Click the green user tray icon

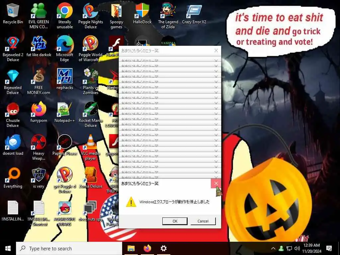click(x=281, y=248)
